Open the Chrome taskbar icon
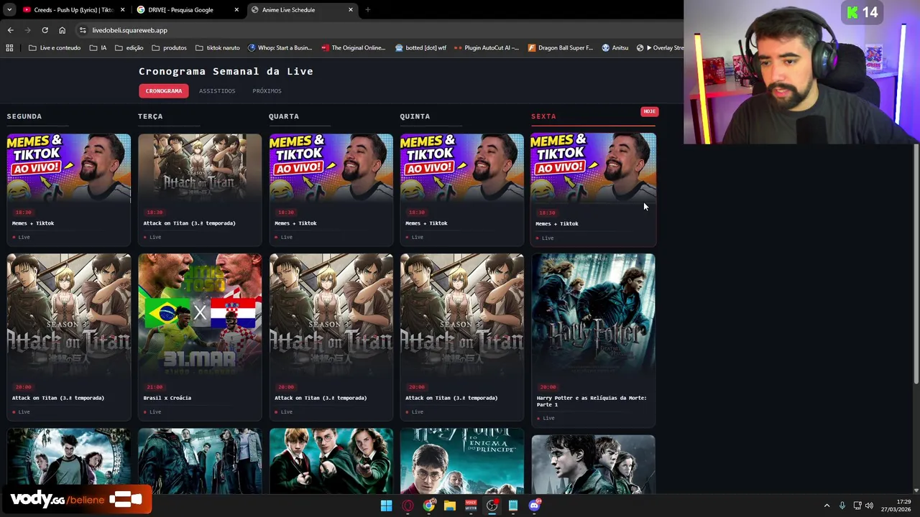This screenshot has width=920, height=517. (x=428, y=506)
